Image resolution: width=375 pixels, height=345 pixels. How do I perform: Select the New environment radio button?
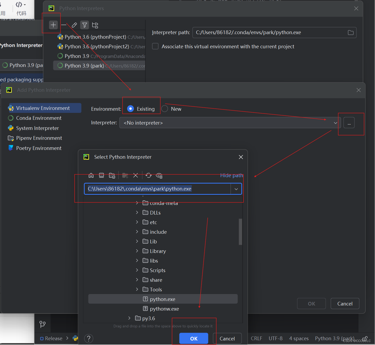coord(164,109)
